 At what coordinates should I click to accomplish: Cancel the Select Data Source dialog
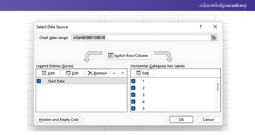[x=208, y=120]
